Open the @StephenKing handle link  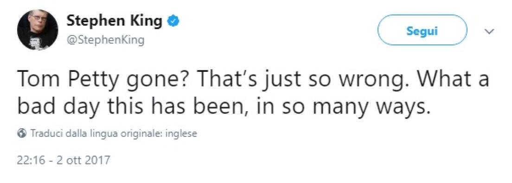105,40
